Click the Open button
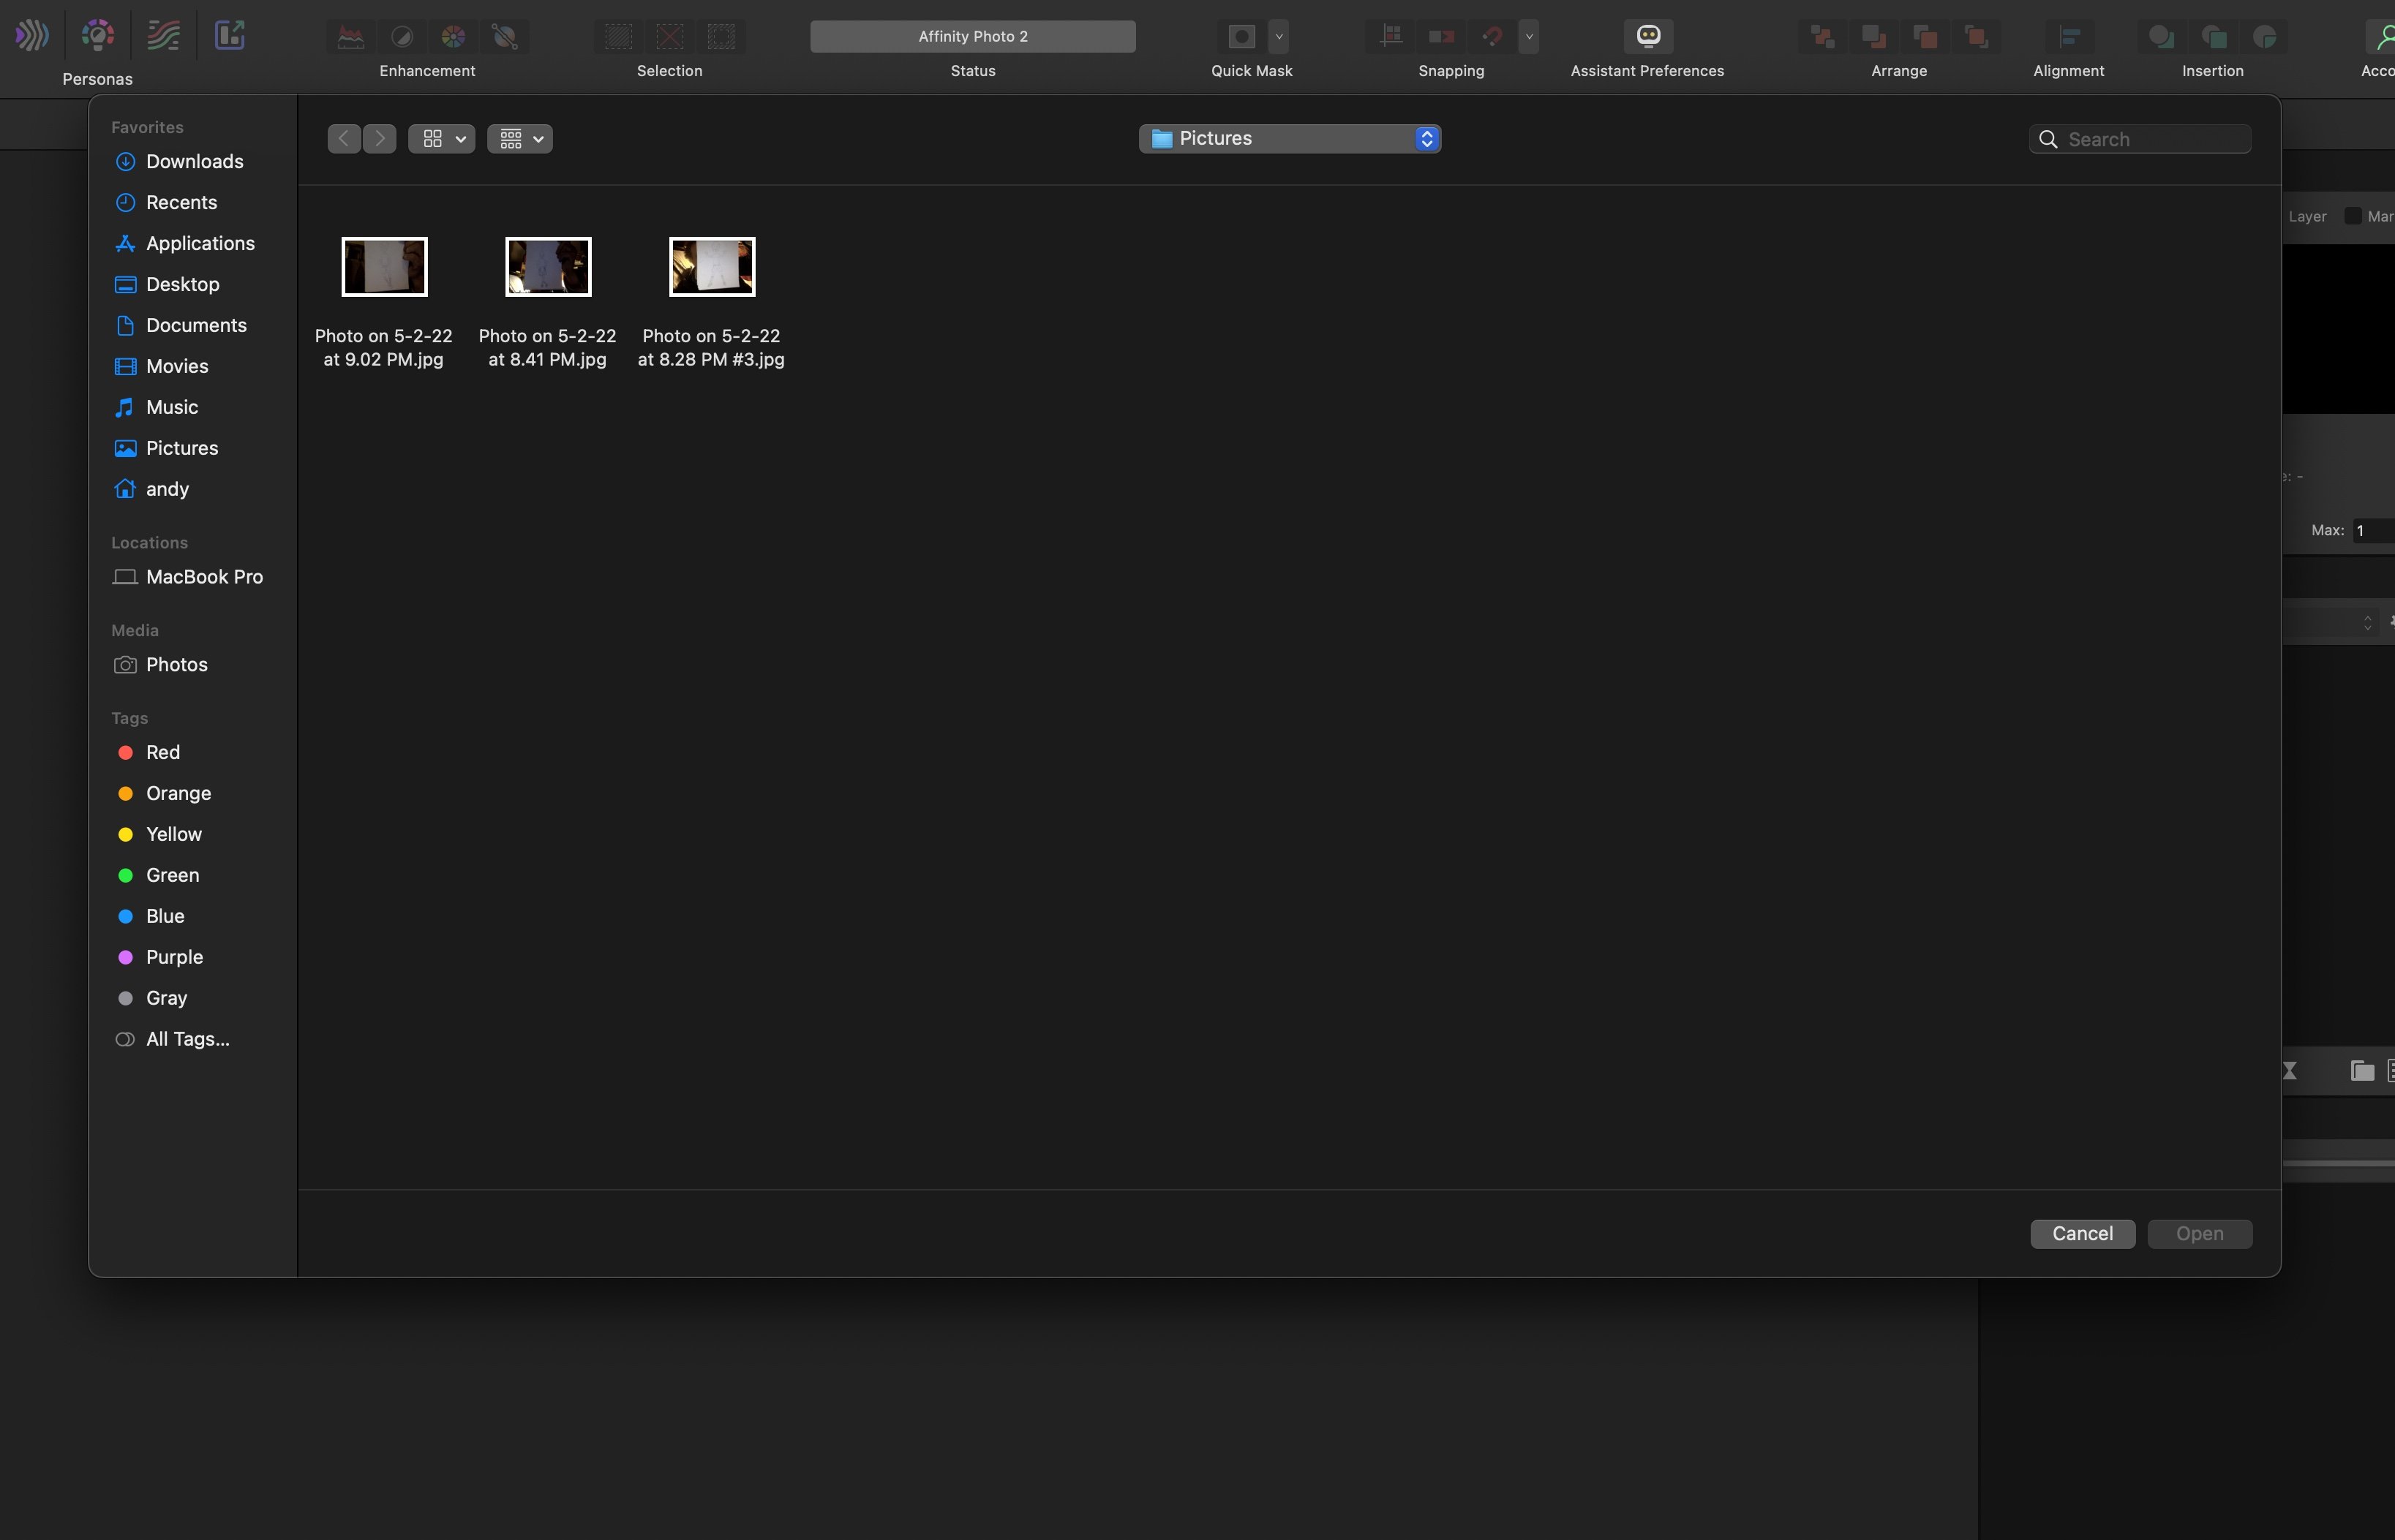 pos(2200,1234)
